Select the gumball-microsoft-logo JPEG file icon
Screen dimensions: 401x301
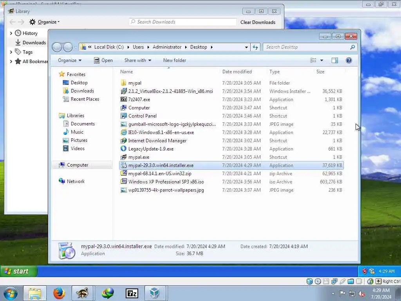coord(123,124)
